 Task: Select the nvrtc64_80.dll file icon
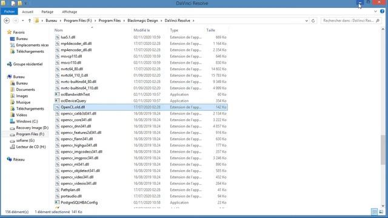57,69
